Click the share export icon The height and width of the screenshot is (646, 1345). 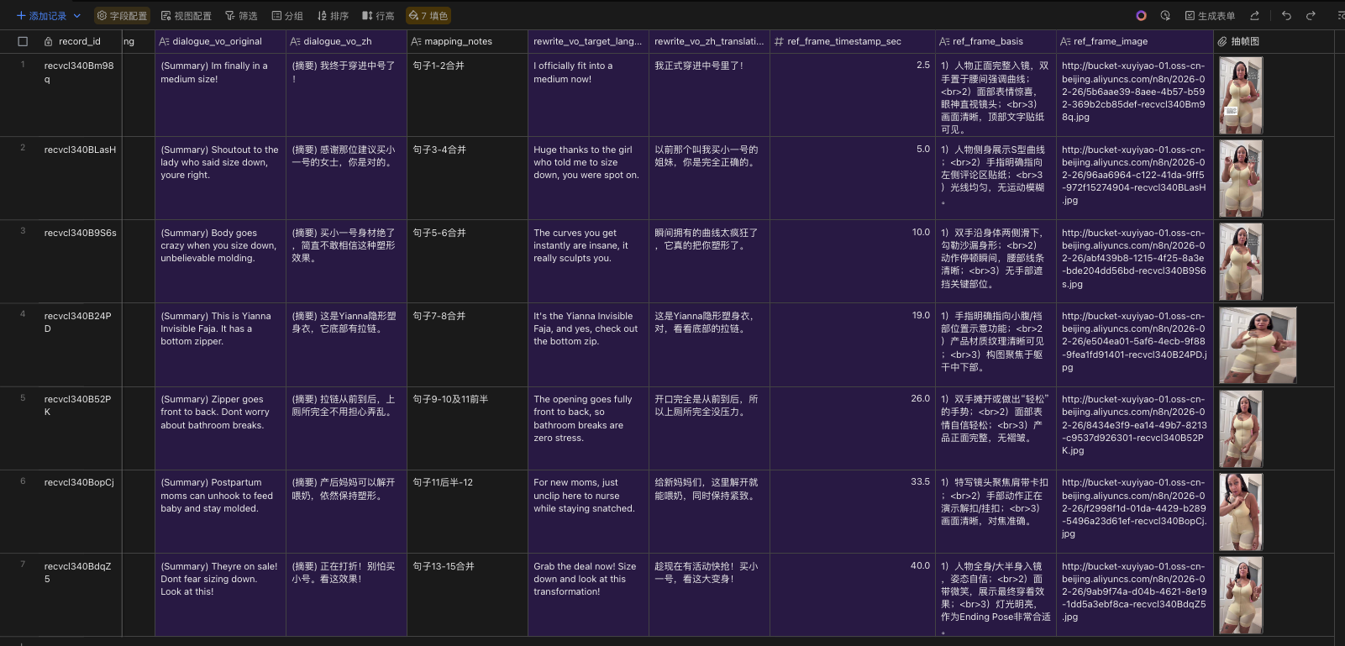(1254, 16)
